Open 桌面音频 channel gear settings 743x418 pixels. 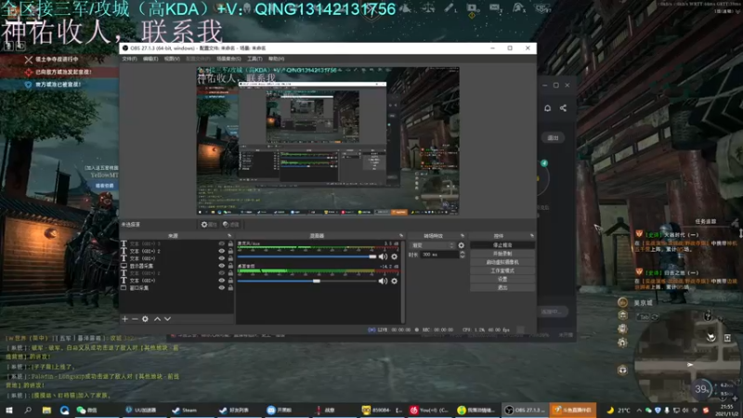click(x=394, y=281)
